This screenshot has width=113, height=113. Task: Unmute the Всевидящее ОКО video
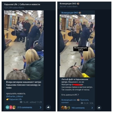coord(68,17)
